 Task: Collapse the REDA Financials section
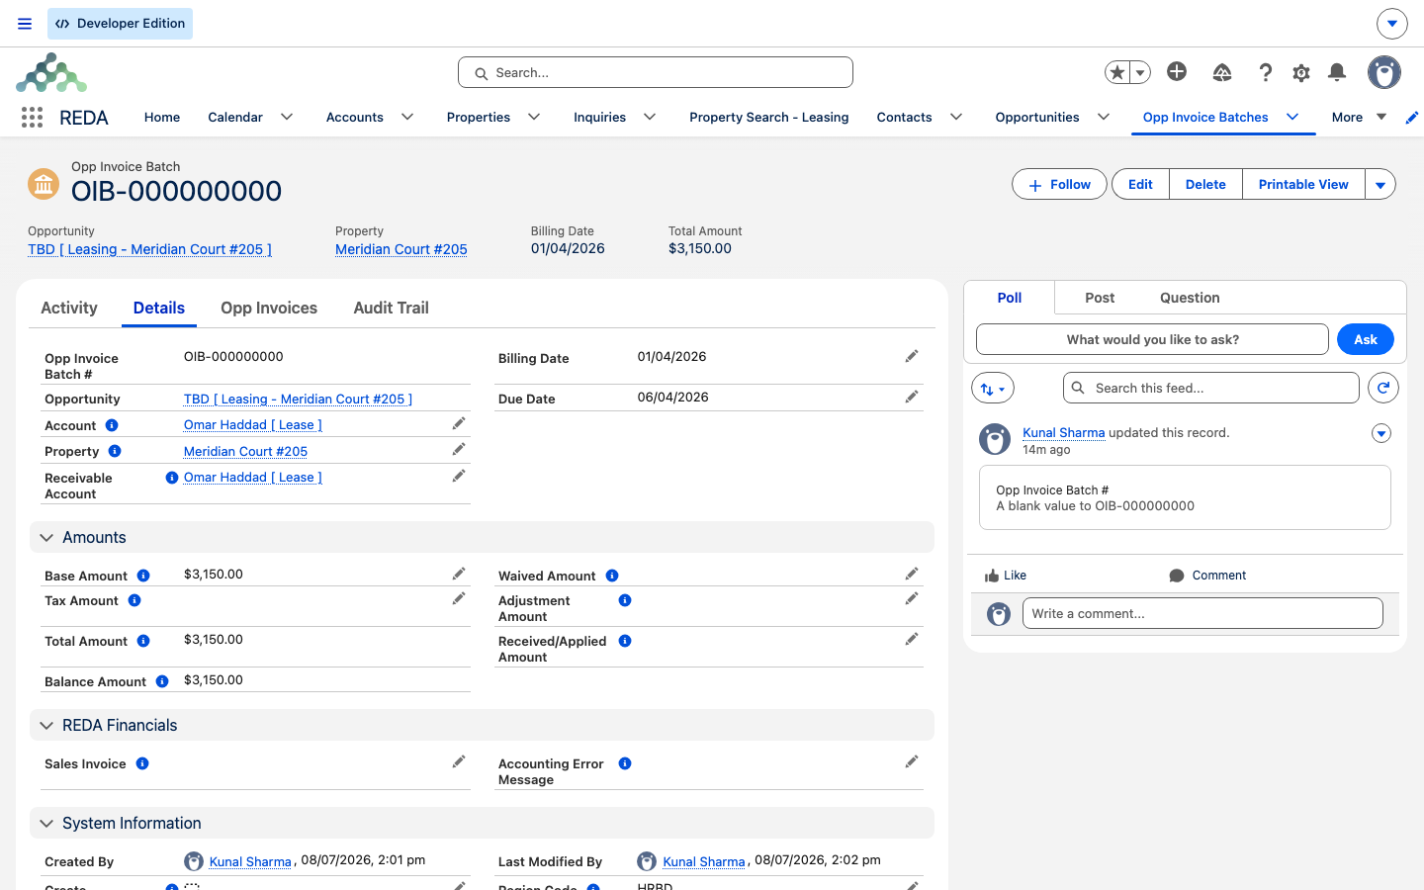pos(46,726)
